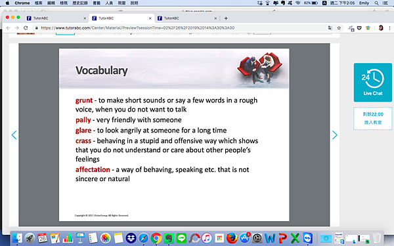Open the Chrome application menu
This screenshot has height=246, width=394.
22,3
